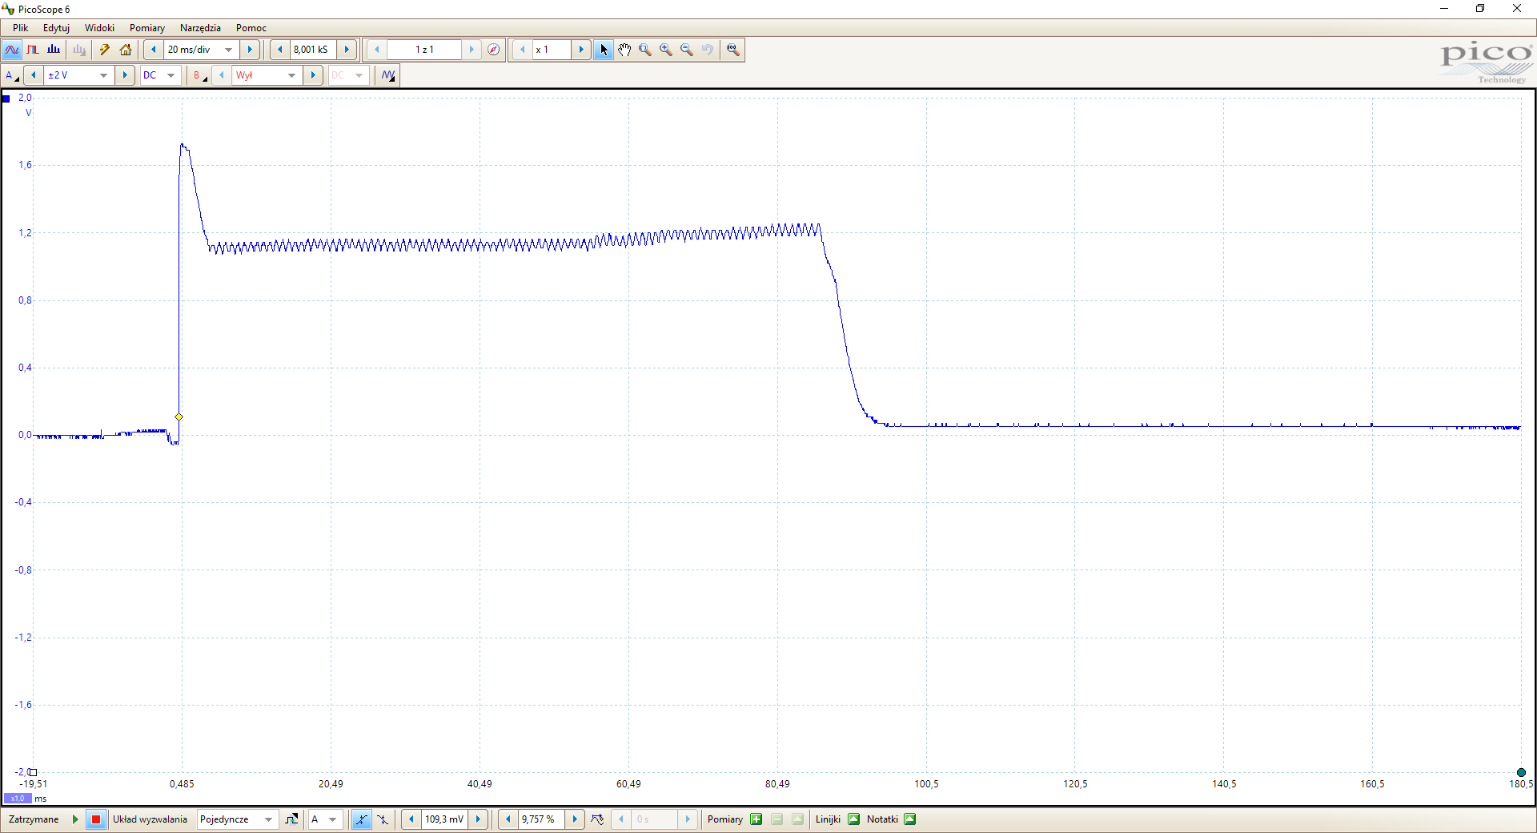Switch to Spectrum mode

click(54, 50)
